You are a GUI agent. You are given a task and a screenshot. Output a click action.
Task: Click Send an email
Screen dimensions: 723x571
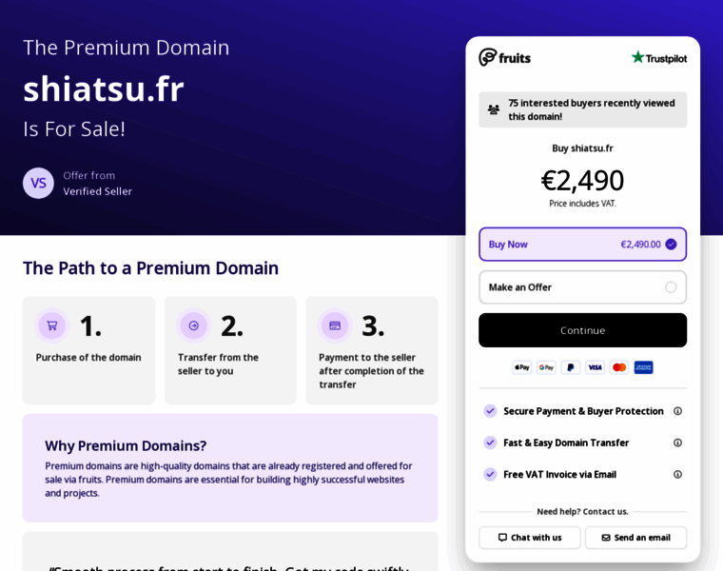(x=635, y=538)
